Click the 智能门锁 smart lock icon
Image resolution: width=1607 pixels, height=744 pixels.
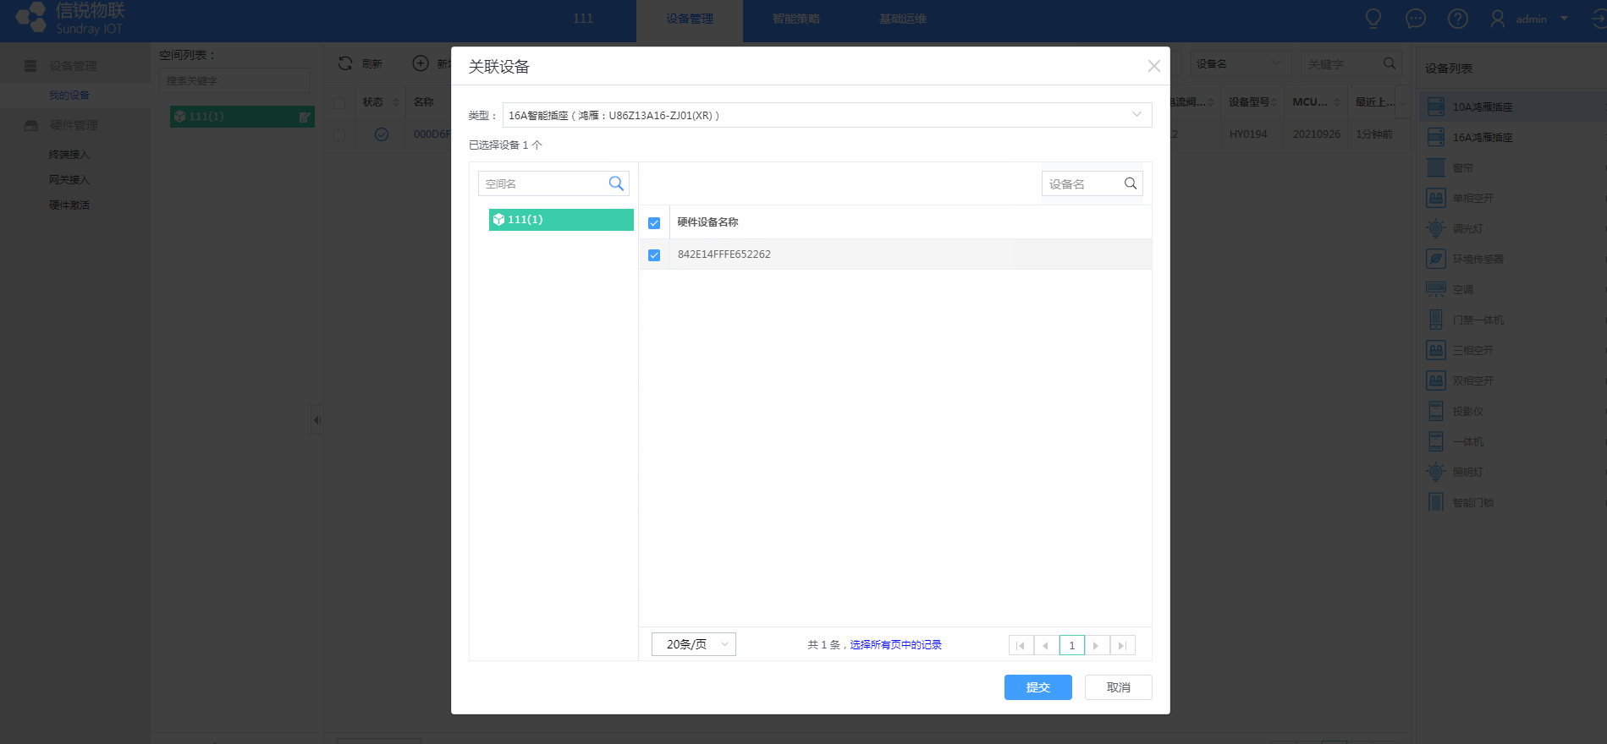coord(1436,502)
